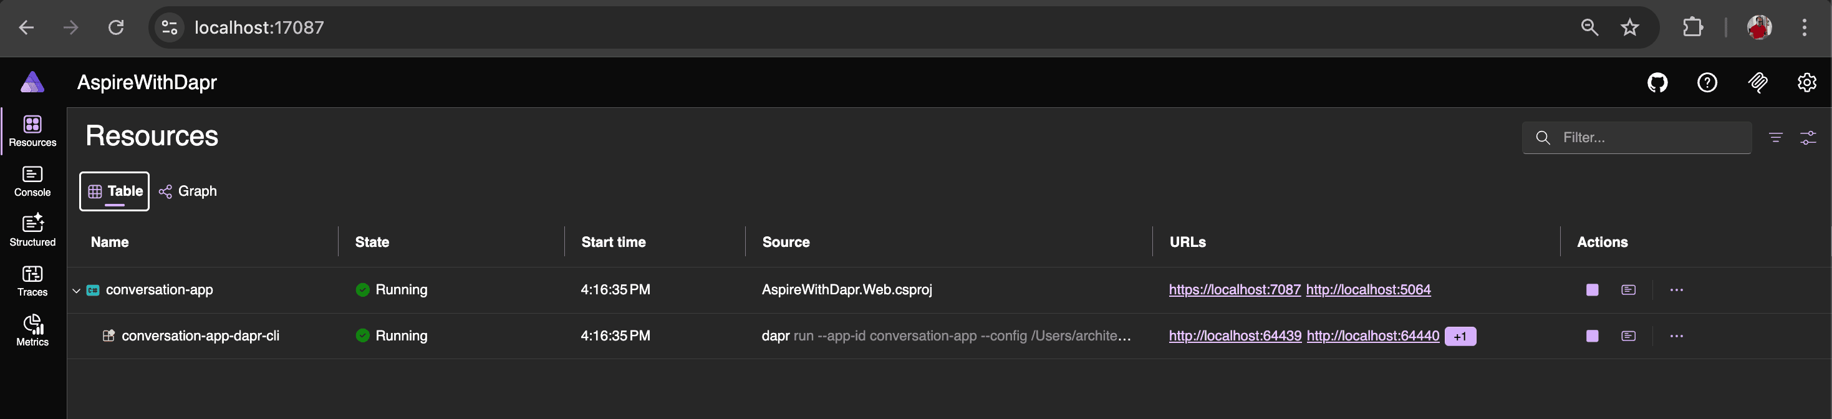
Task: Show the +1 additional URLs badge
Action: [1460, 337]
